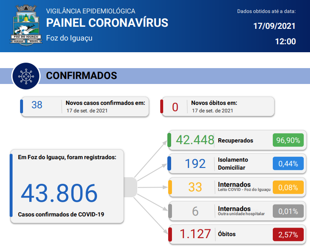Viewport: 310px width, 249px height.
Task: Click the deaths count 1.127
Action: (195, 234)
